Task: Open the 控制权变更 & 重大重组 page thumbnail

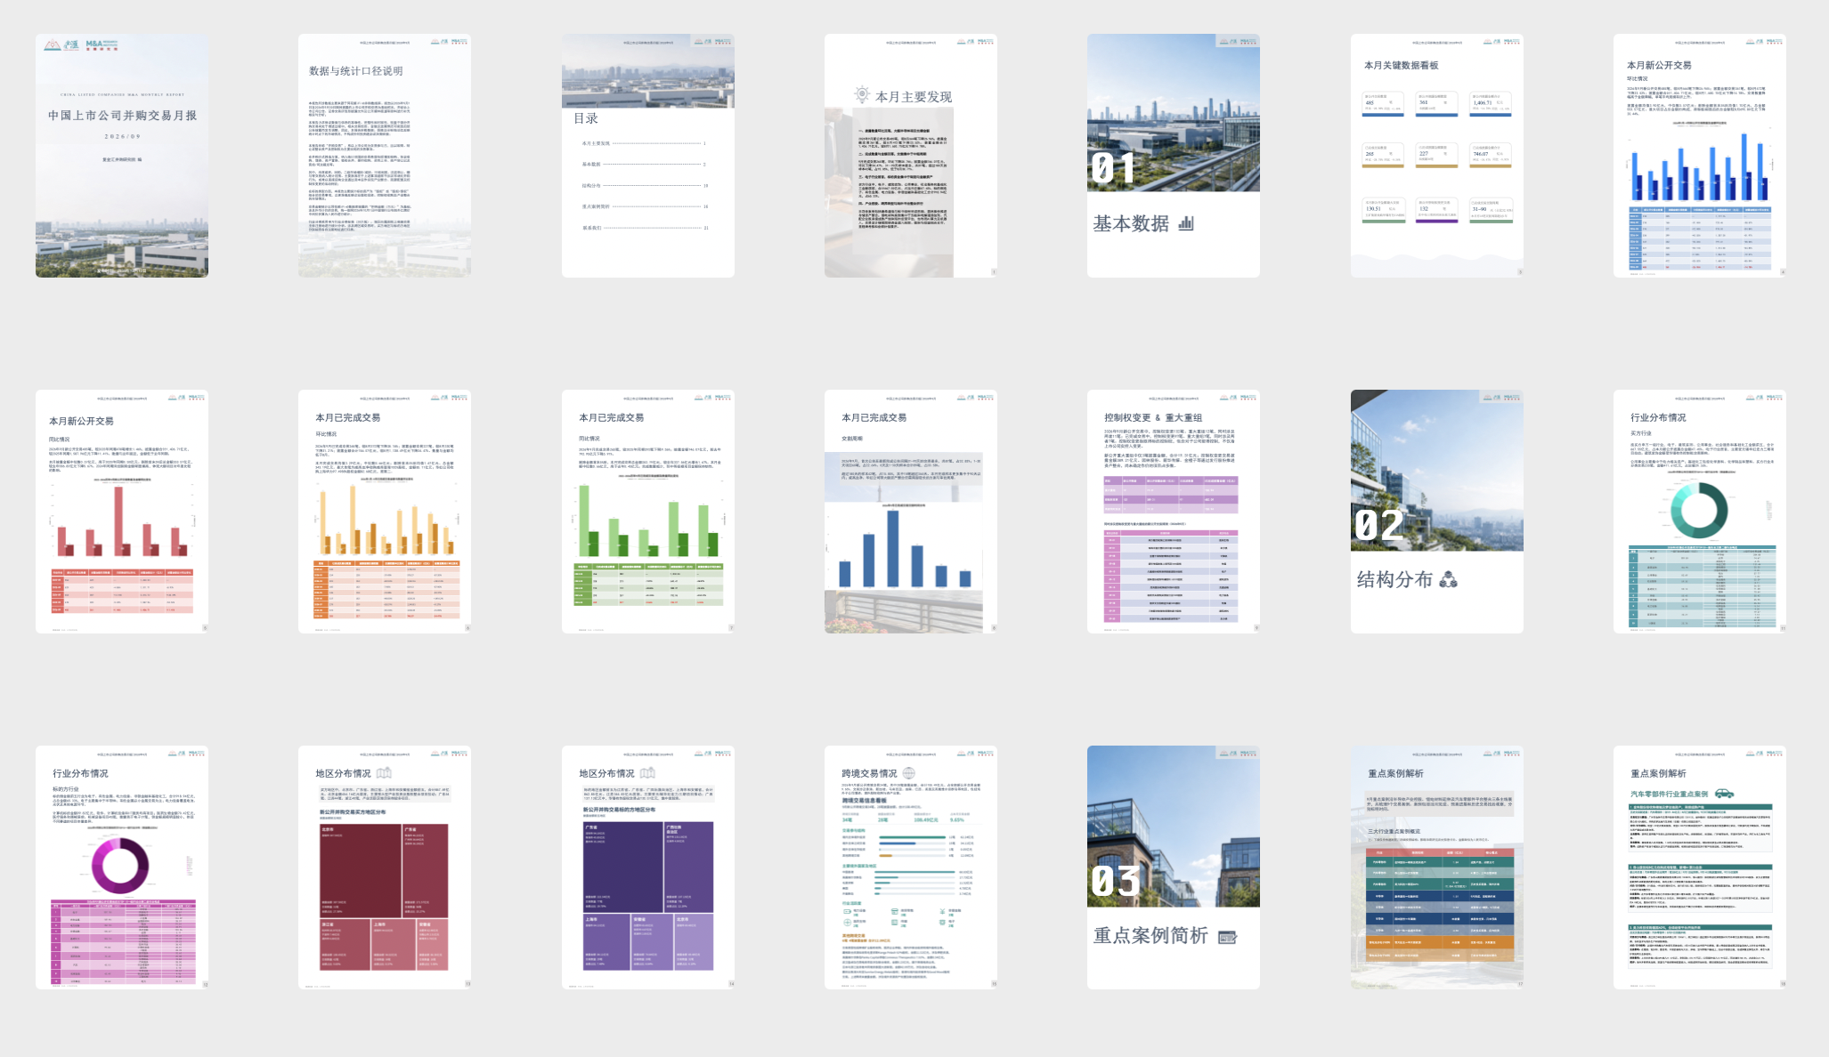Action: (1174, 512)
